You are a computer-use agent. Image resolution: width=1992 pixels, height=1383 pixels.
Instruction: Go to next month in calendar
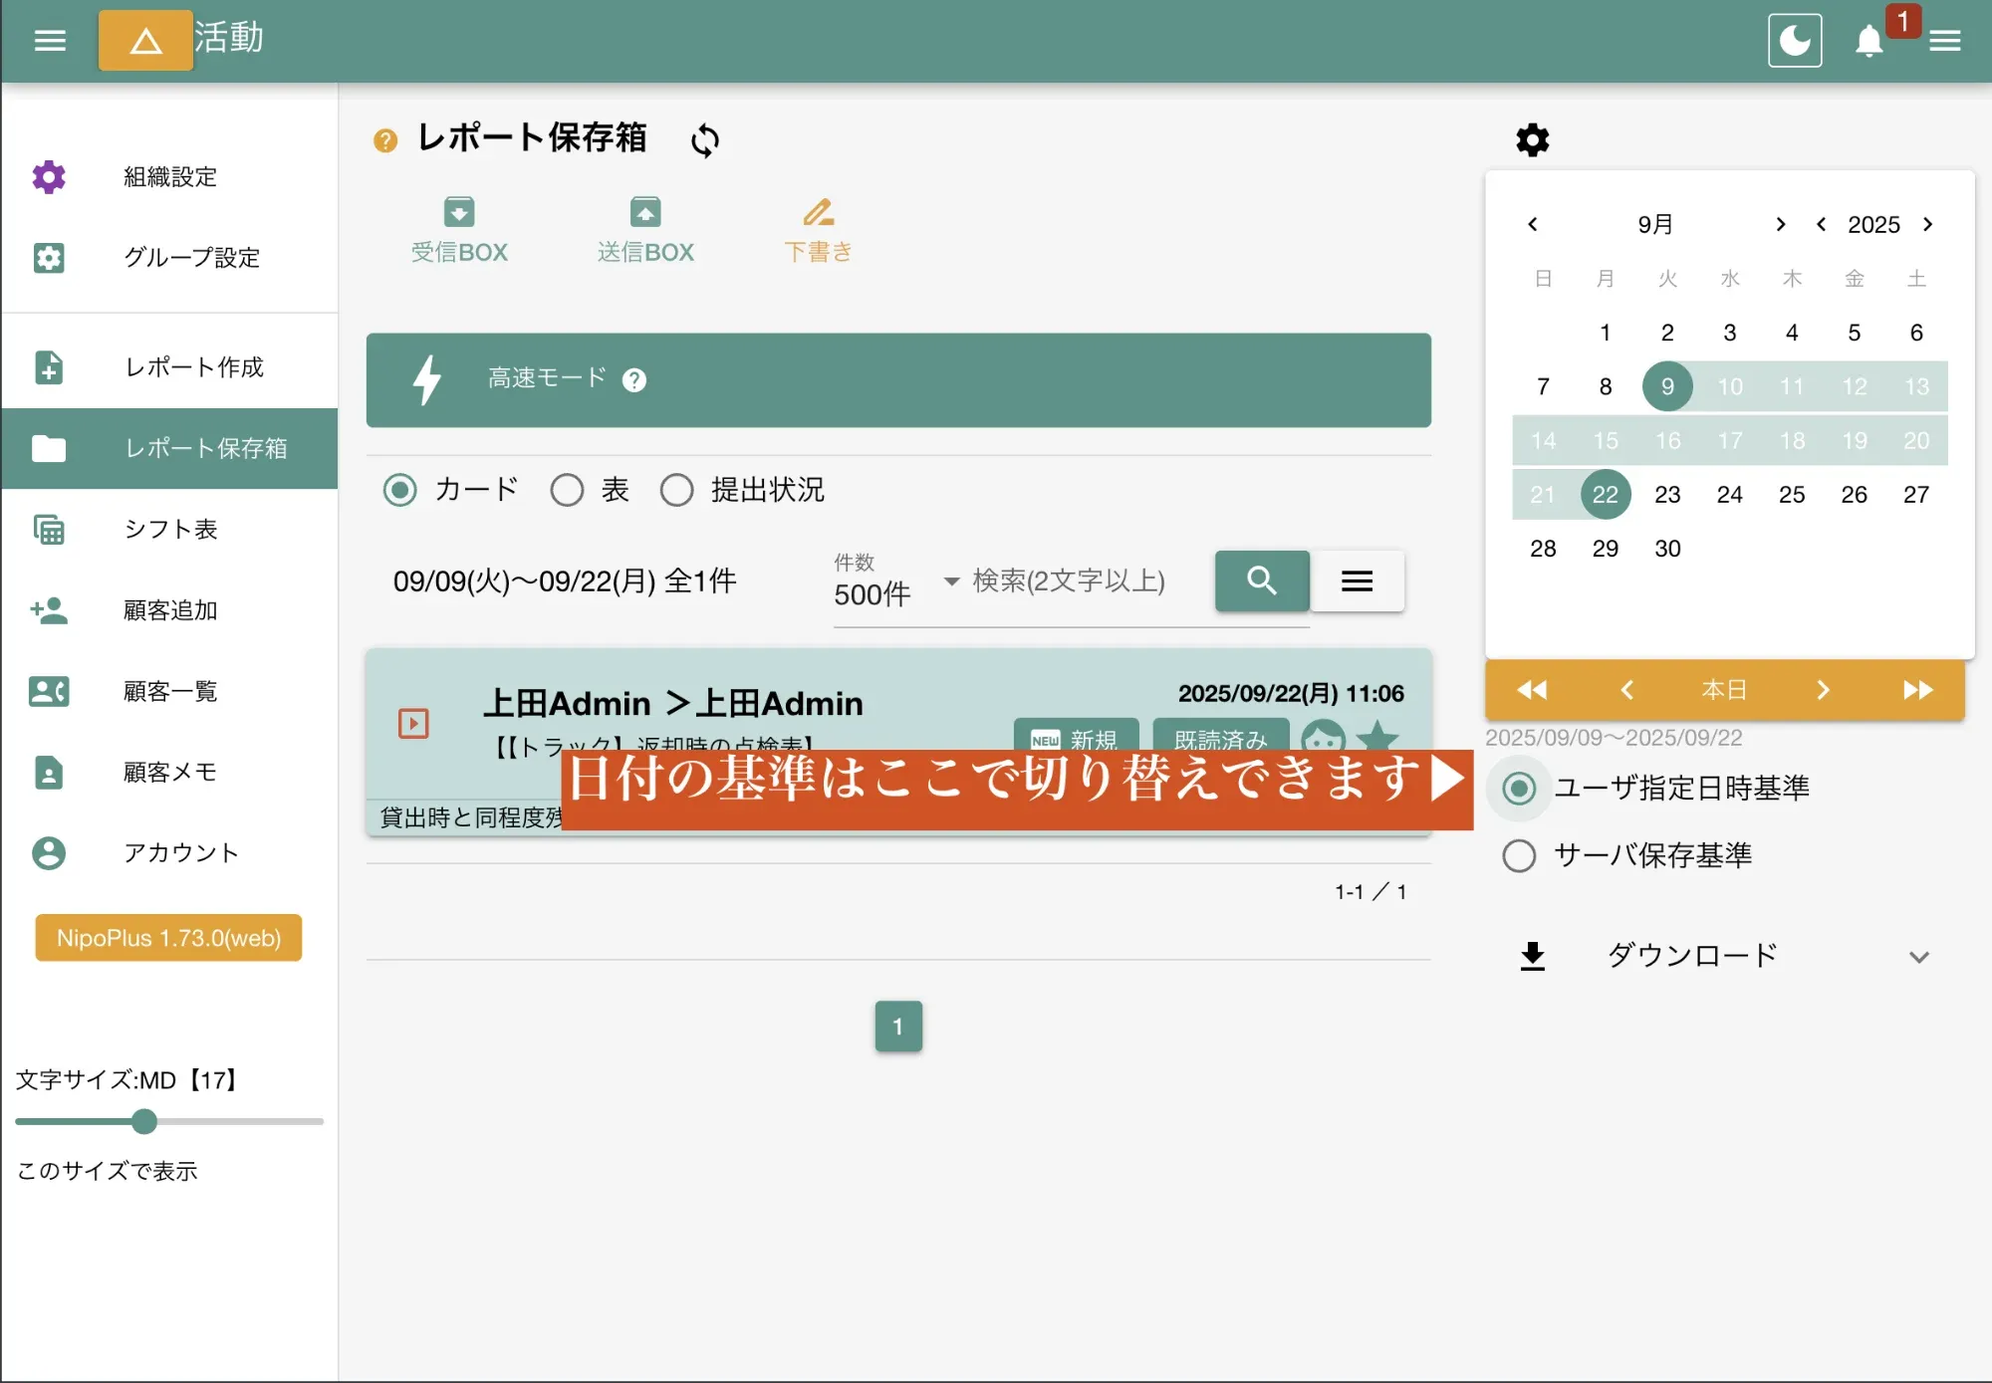[x=1780, y=224]
